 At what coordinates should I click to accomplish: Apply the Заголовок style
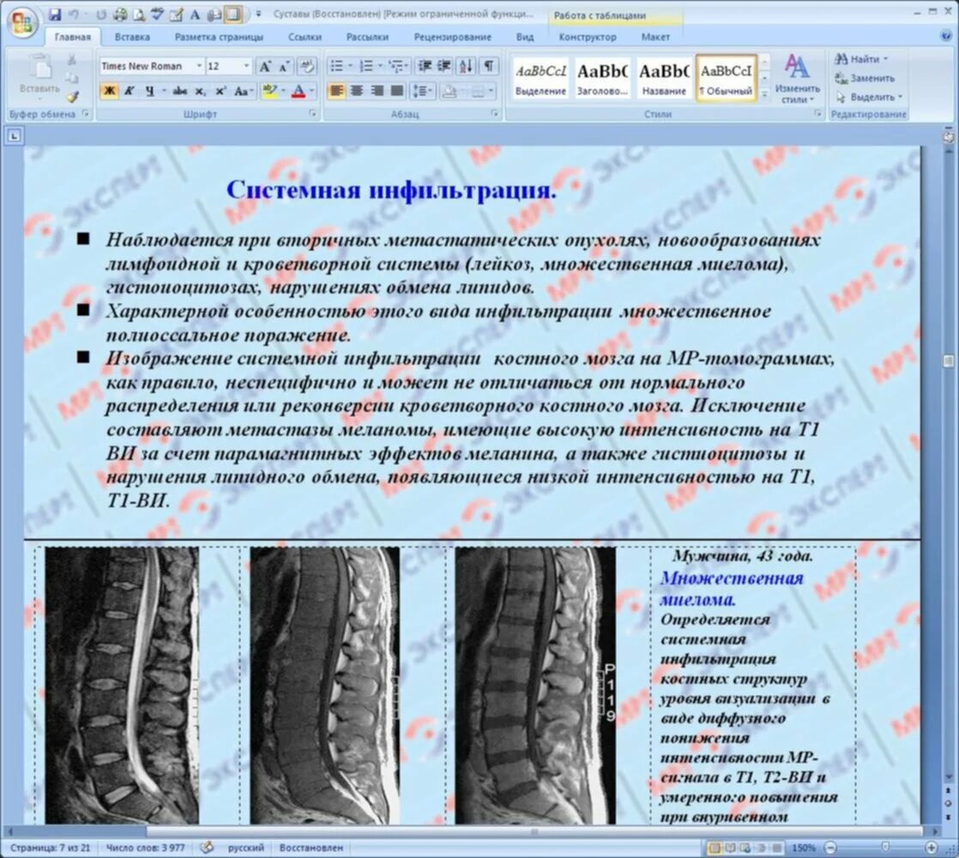pos(602,79)
